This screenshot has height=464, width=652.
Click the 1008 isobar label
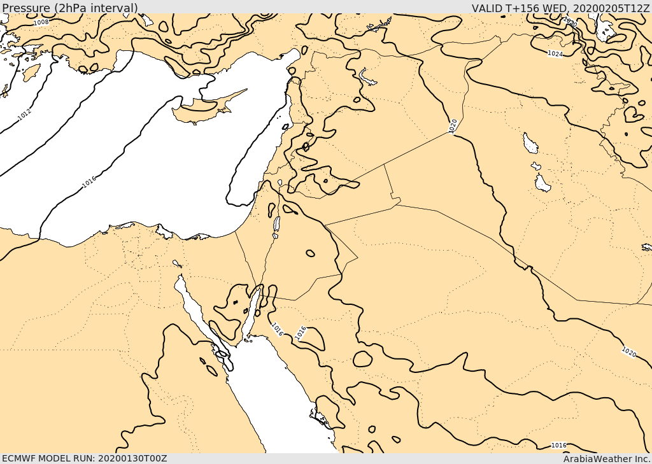pyautogui.click(x=41, y=22)
